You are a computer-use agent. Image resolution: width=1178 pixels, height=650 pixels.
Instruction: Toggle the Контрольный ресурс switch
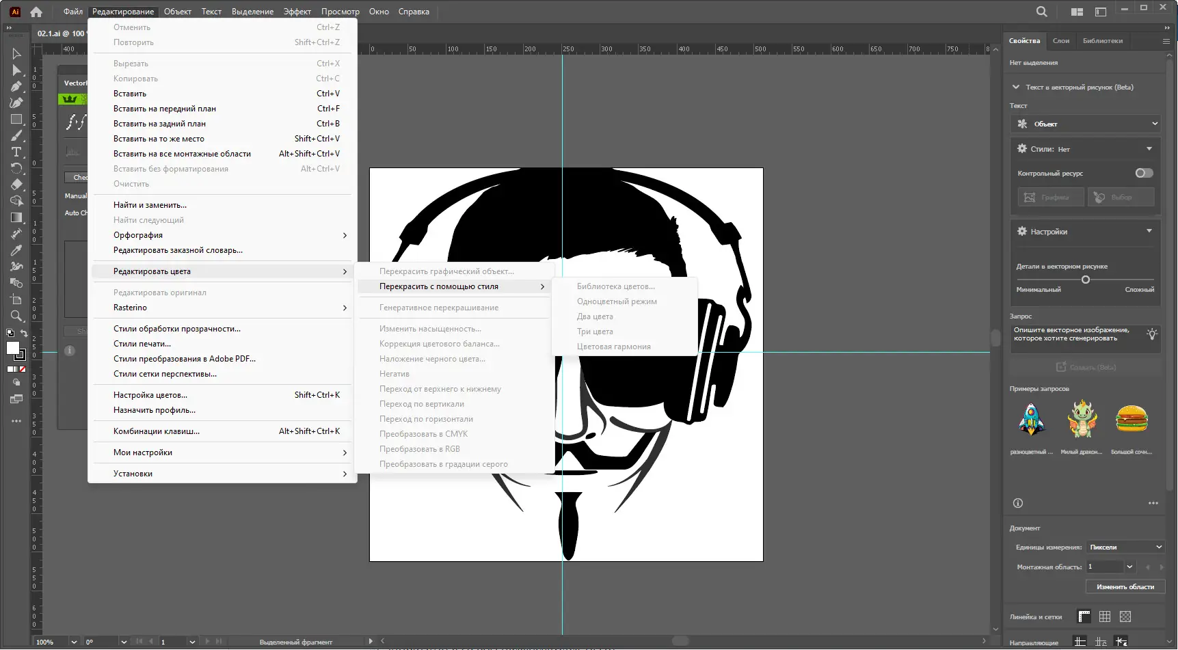(x=1144, y=173)
